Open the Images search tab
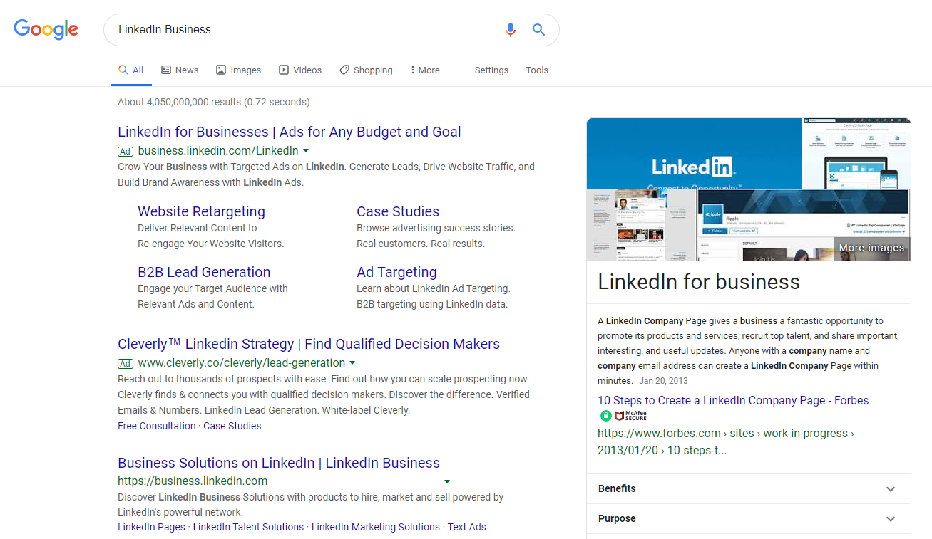The width and height of the screenshot is (932, 539). 238,70
